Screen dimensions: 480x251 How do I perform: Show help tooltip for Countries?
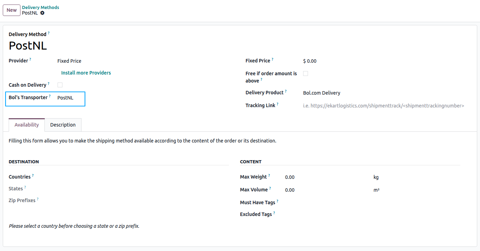tap(33, 175)
